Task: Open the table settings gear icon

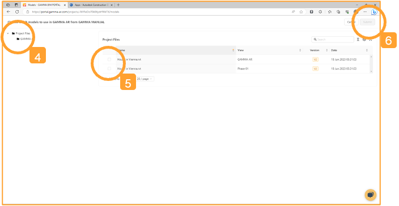Action: pyautogui.click(x=364, y=40)
